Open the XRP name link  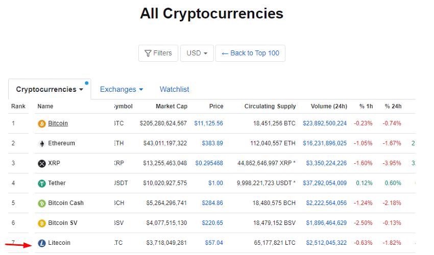[x=54, y=163]
